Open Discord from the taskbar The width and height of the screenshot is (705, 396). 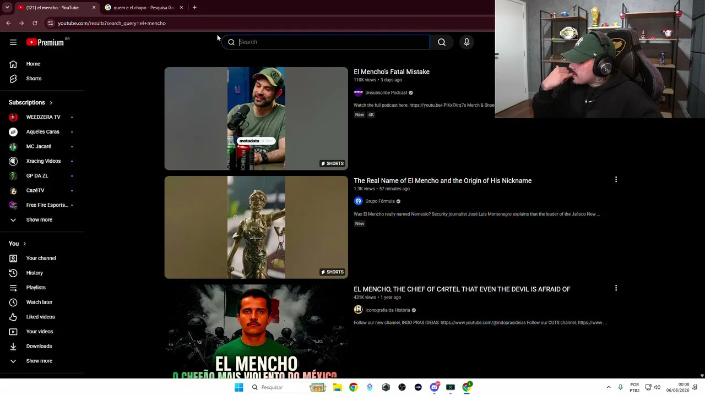coord(435,387)
